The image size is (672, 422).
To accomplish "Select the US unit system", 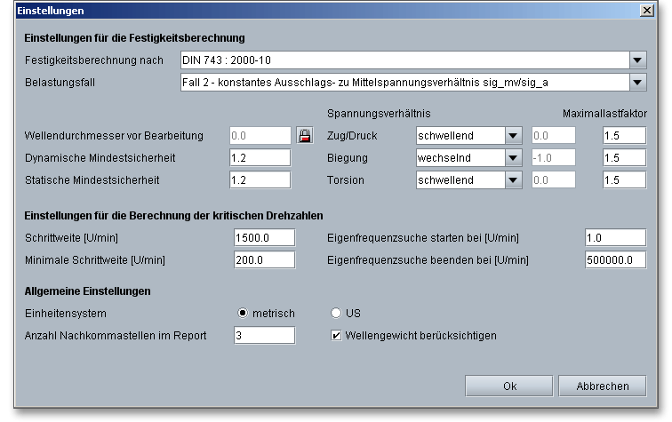I will coord(336,314).
